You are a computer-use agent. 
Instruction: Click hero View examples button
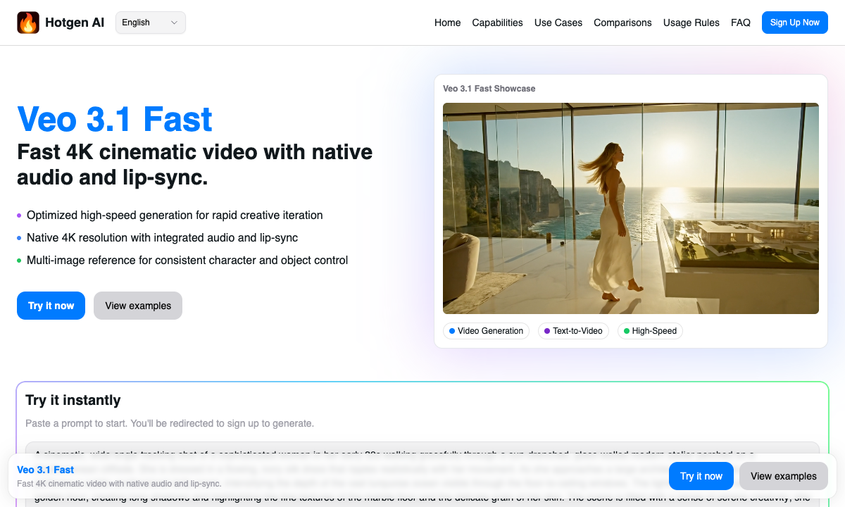(x=138, y=306)
